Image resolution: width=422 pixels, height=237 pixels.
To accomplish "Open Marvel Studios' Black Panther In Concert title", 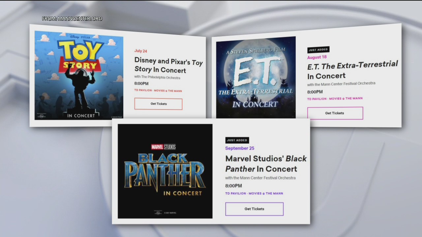I will pos(266,164).
